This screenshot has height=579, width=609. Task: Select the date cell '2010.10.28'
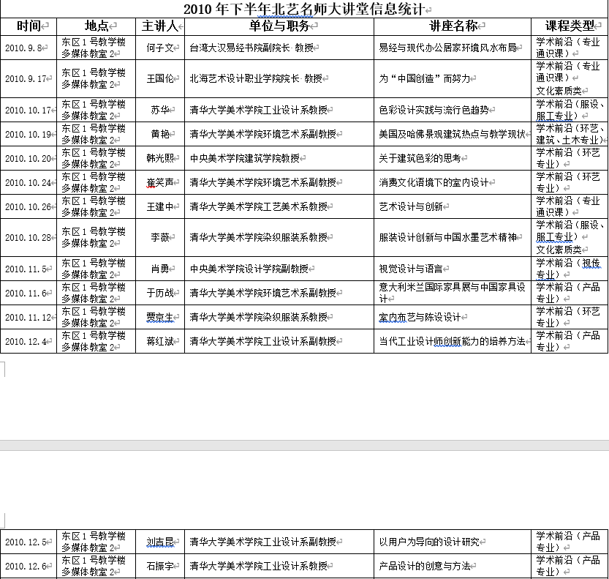coord(28,238)
